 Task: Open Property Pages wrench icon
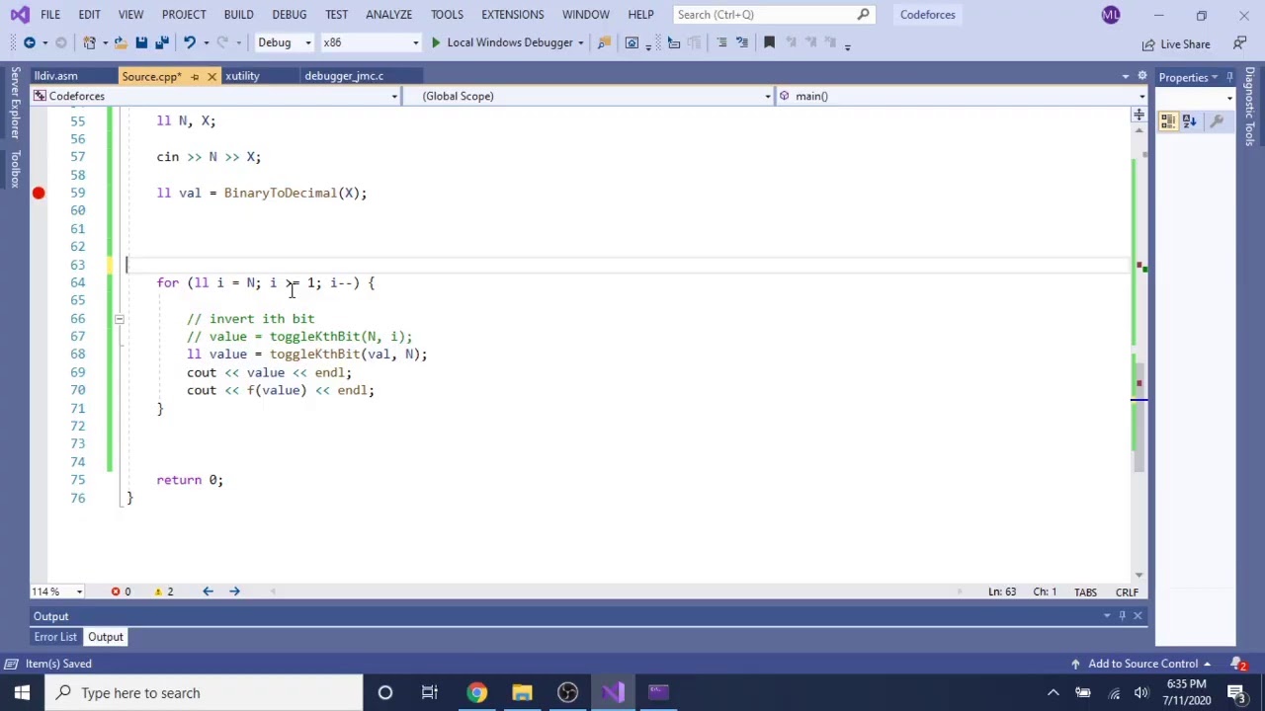click(1217, 121)
